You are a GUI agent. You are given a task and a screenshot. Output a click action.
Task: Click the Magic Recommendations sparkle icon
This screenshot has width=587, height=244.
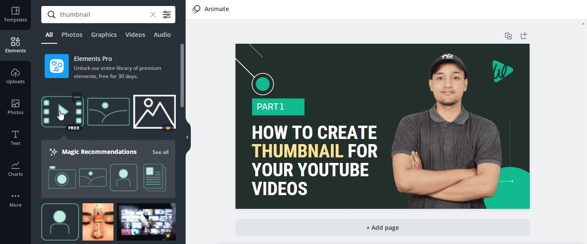(x=53, y=152)
